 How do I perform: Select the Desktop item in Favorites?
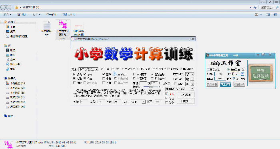click(x=10, y=31)
